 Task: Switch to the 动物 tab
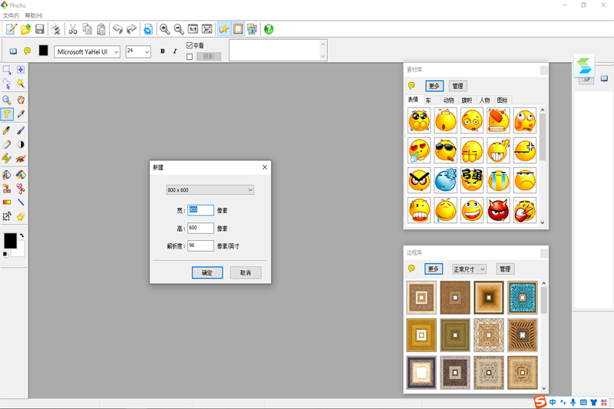coord(448,101)
